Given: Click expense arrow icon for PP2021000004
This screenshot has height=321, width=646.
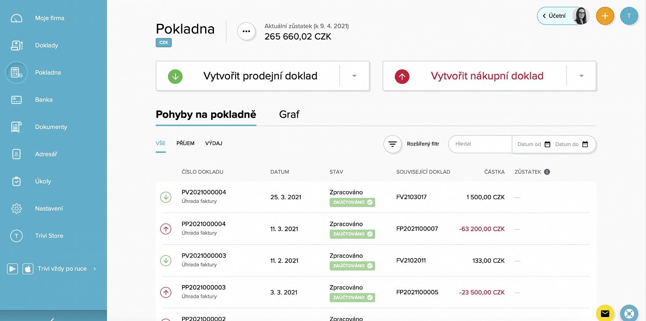Looking at the screenshot, I should pyautogui.click(x=166, y=229).
